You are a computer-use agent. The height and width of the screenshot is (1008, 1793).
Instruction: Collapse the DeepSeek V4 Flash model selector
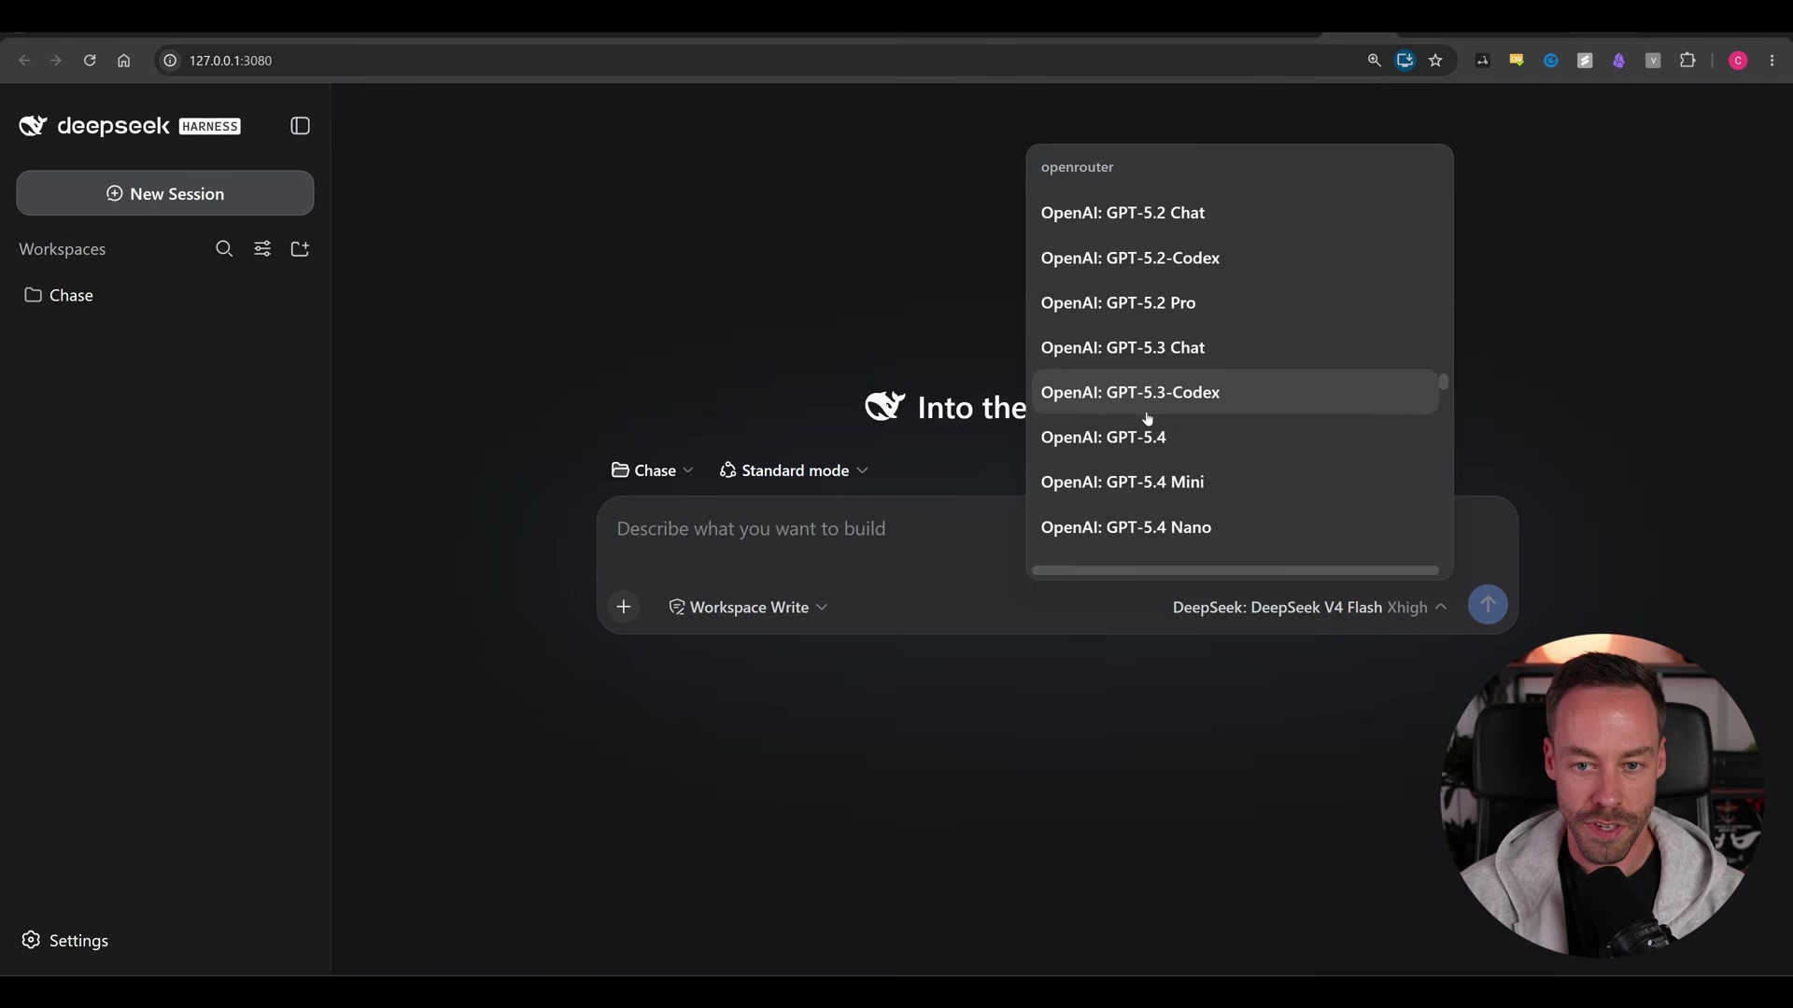(1309, 608)
